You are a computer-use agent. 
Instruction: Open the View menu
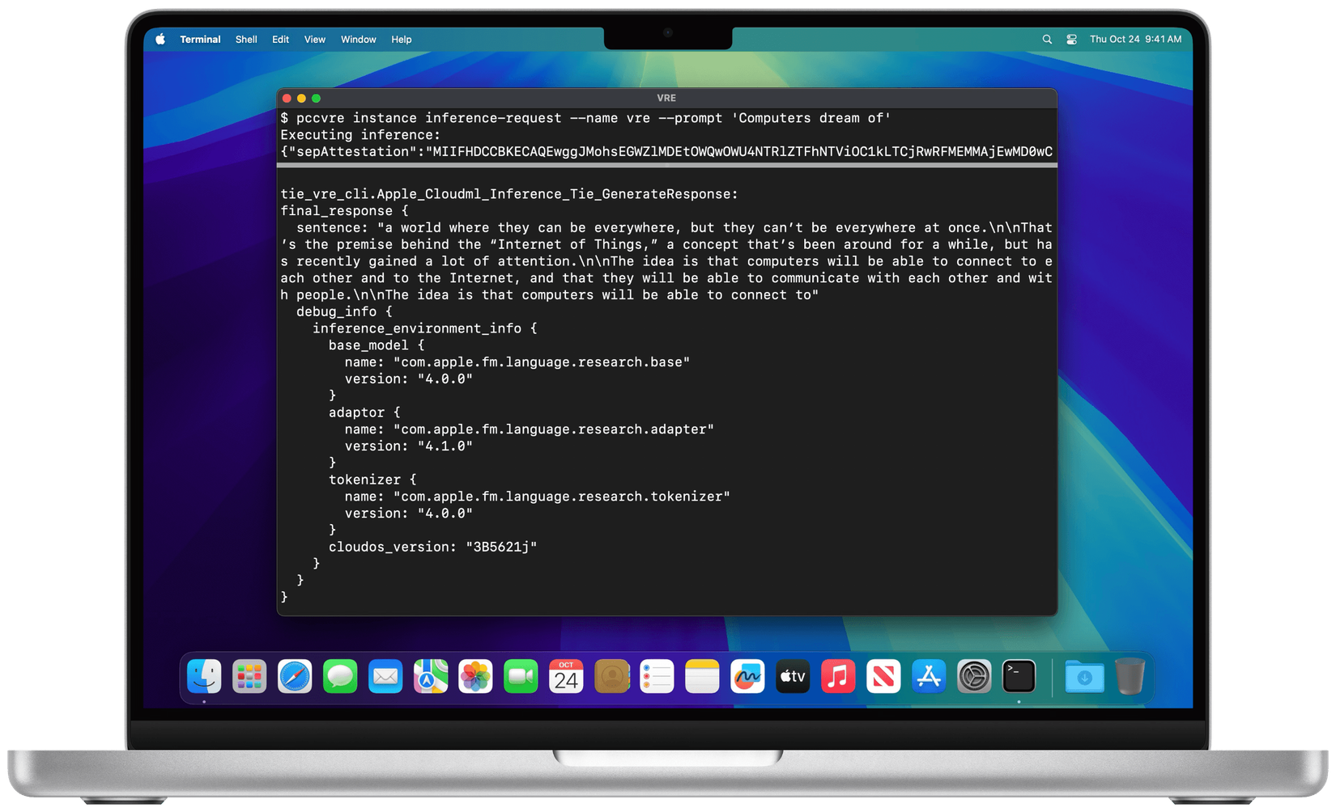click(x=314, y=39)
